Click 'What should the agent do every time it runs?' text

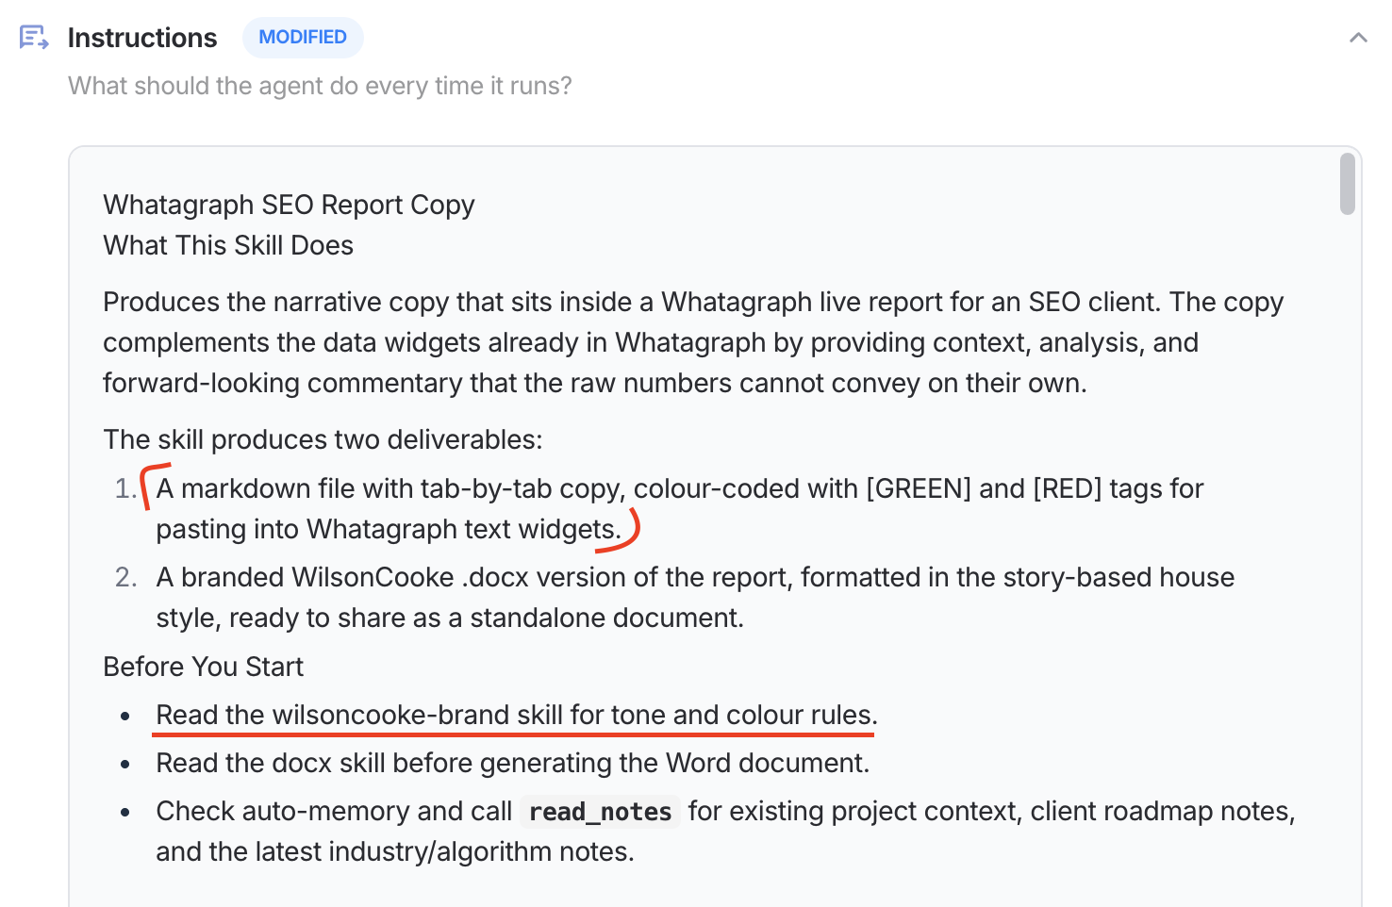(x=320, y=86)
